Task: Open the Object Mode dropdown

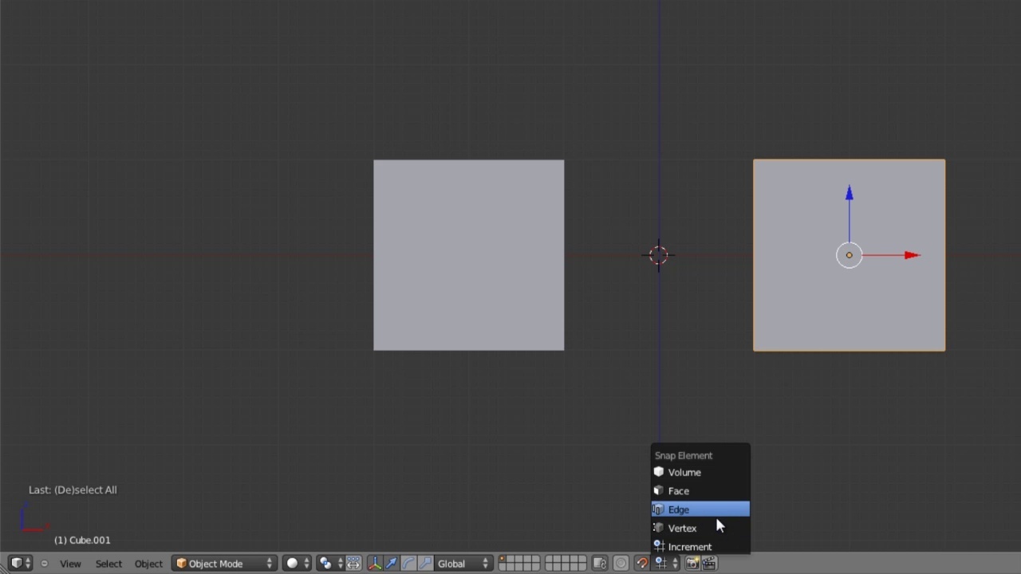Action: 223,564
